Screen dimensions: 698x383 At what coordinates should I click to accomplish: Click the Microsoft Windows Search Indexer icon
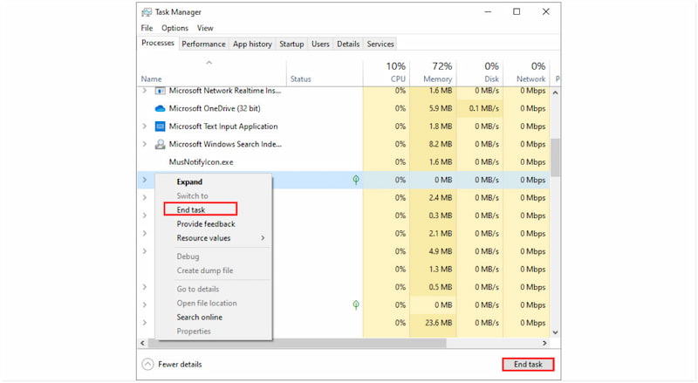click(160, 144)
